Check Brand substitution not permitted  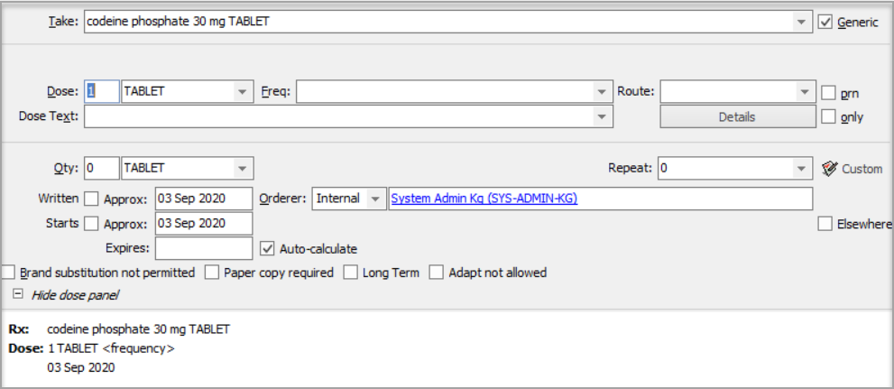pyautogui.click(x=9, y=272)
